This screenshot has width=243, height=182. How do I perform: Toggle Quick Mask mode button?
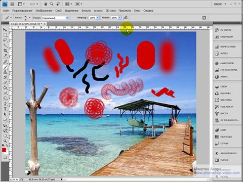coord(5,157)
